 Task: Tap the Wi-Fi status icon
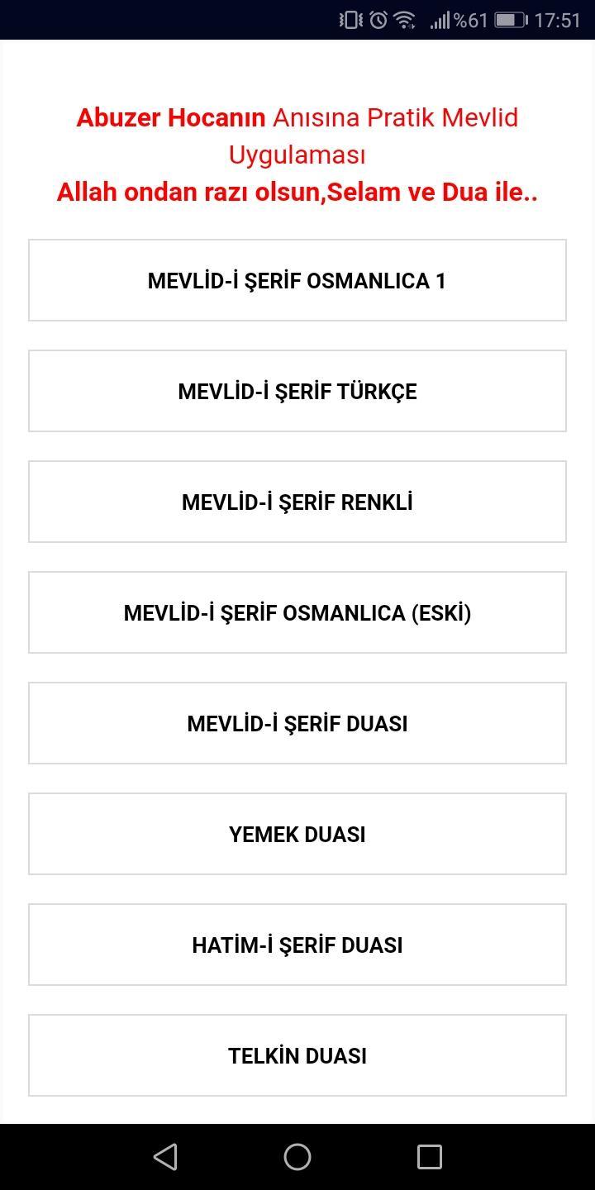click(x=404, y=20)
